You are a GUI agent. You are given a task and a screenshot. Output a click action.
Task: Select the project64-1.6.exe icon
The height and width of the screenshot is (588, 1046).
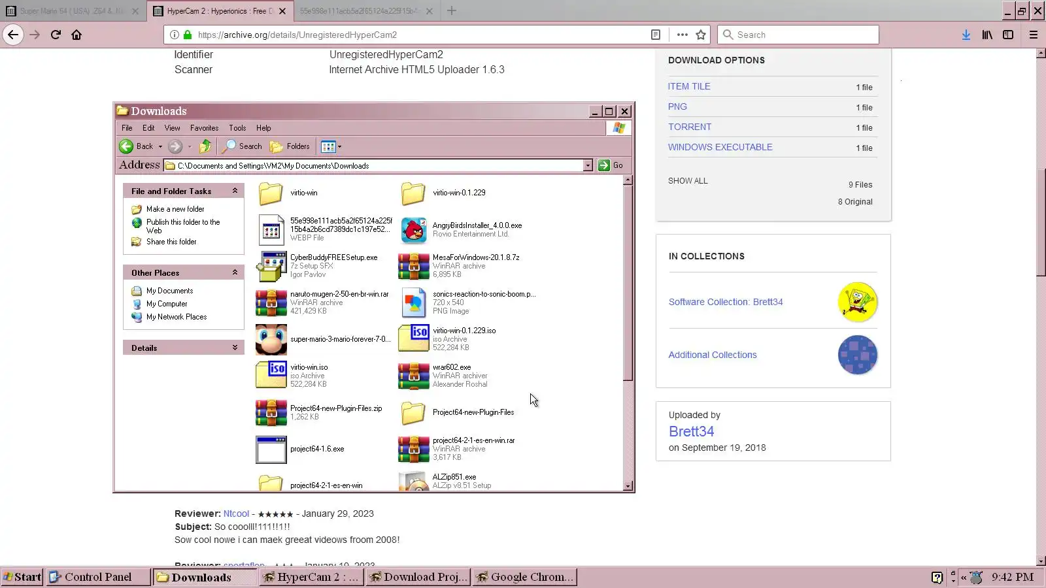click(271, 449)
